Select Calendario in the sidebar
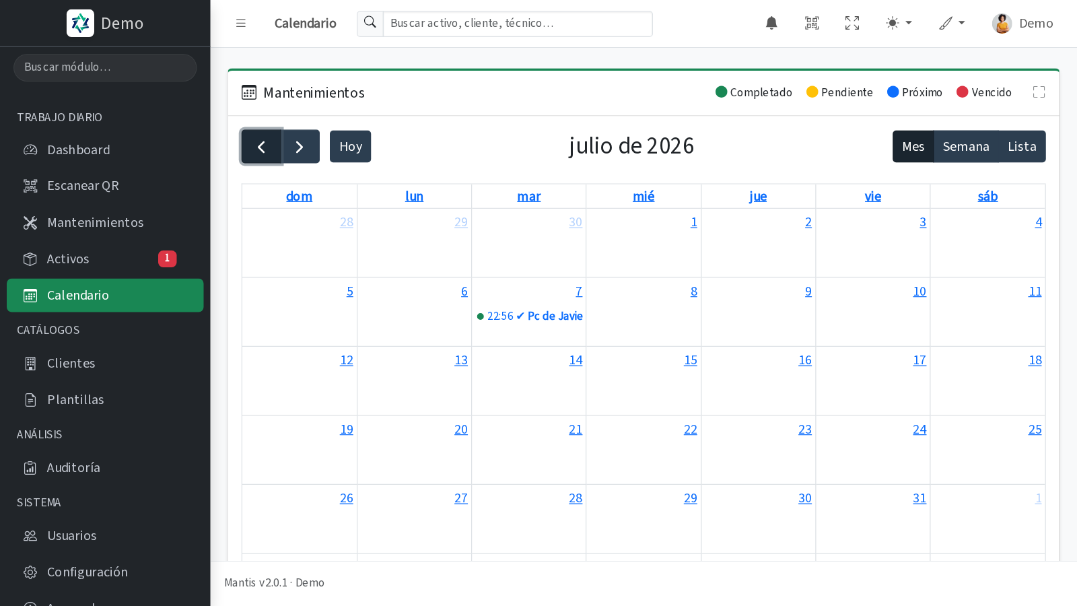Image resolution: width=1077 pixels, height=606 pixels. tap(105, 295)
